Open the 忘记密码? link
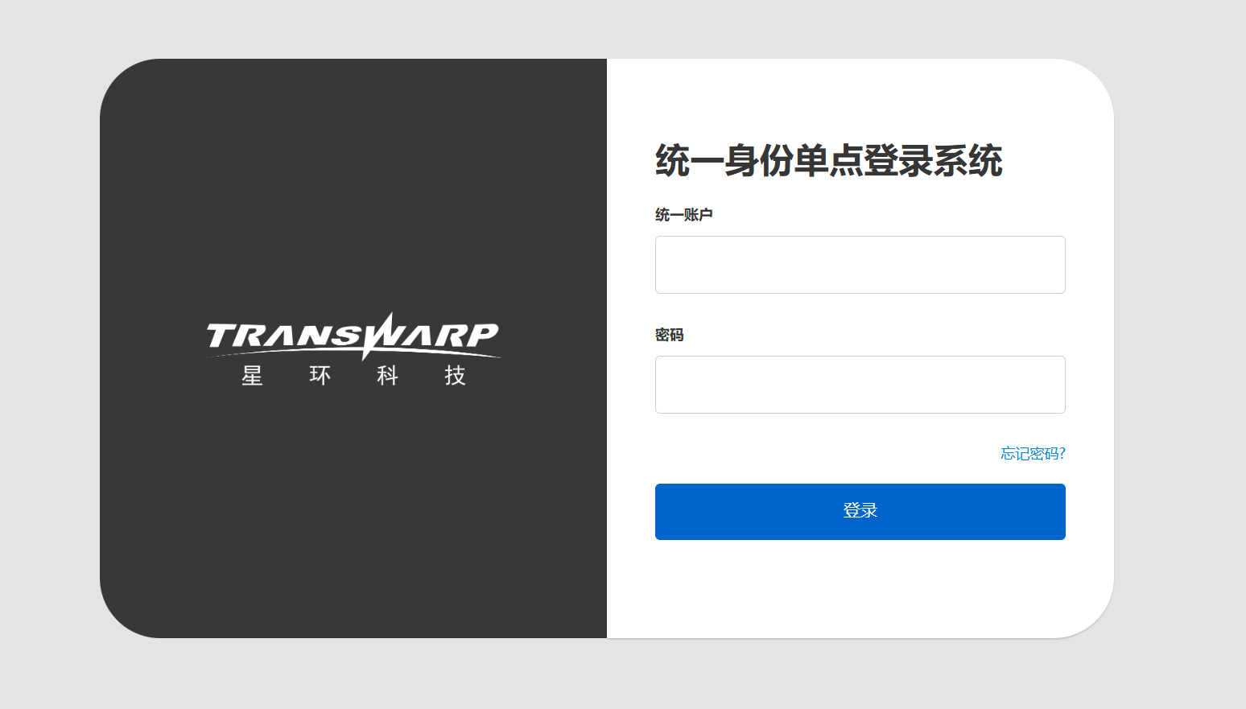Viewport: 1246px width, 709px height. pos(1033,454)
